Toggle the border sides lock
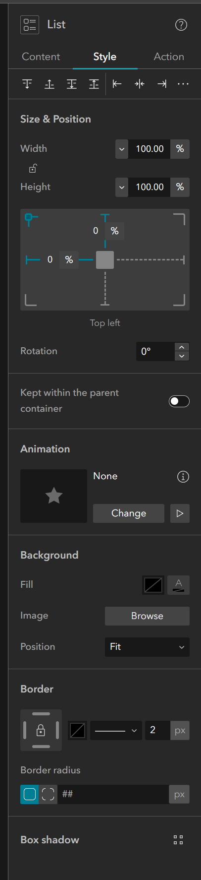Screen dimensions: 201x880 pyautogui.click(x=41, y=730)
